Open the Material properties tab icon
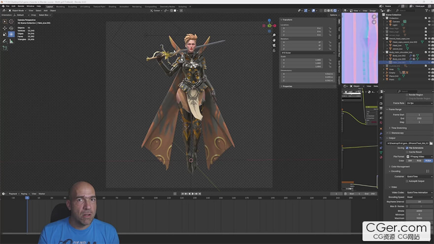The width and height of the screenshot is (434, 244). click(381, 157)
